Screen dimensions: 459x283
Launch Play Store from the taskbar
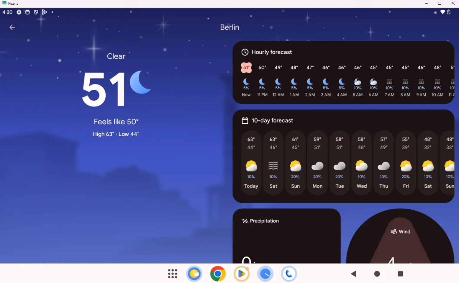242,274
